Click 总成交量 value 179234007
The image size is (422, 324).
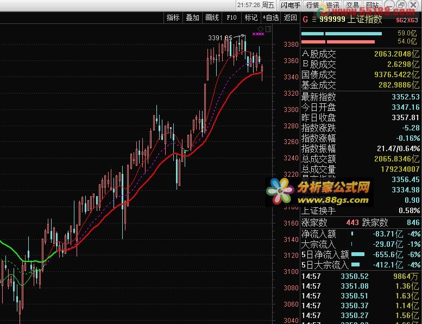(400, 169)
